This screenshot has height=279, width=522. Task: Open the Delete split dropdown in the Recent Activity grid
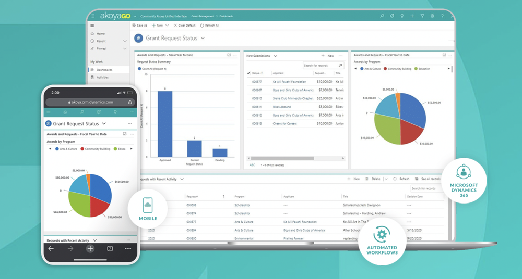tap(386, 179)
